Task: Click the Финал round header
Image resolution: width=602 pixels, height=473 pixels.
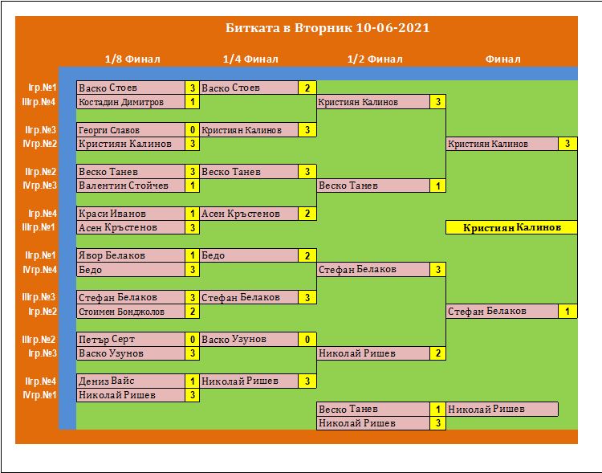Action: 503,59
